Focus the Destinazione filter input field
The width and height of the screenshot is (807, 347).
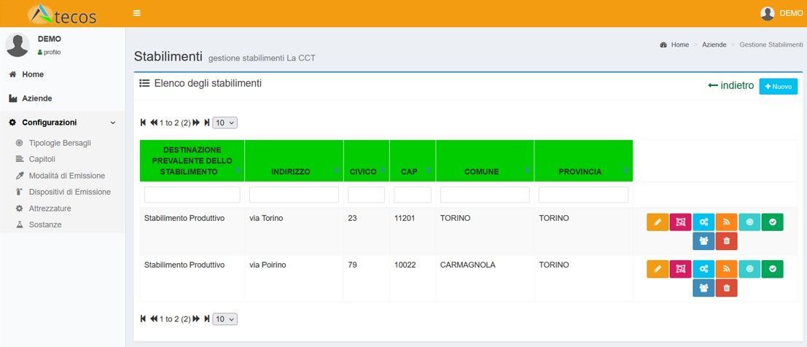pyautogui.click(x=192, y=195)
